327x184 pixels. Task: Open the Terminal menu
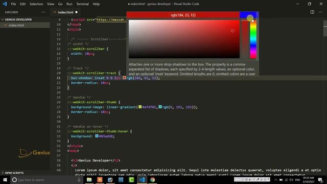82,4
